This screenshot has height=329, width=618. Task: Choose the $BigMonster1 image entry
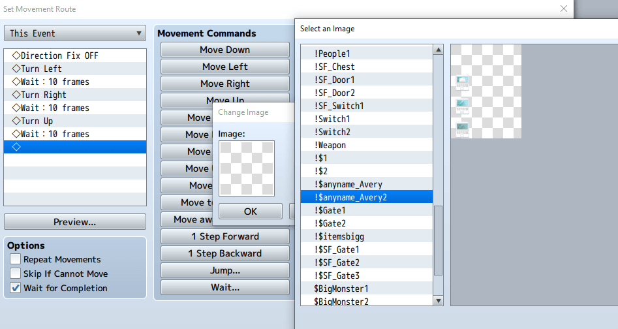click(341, 289)
